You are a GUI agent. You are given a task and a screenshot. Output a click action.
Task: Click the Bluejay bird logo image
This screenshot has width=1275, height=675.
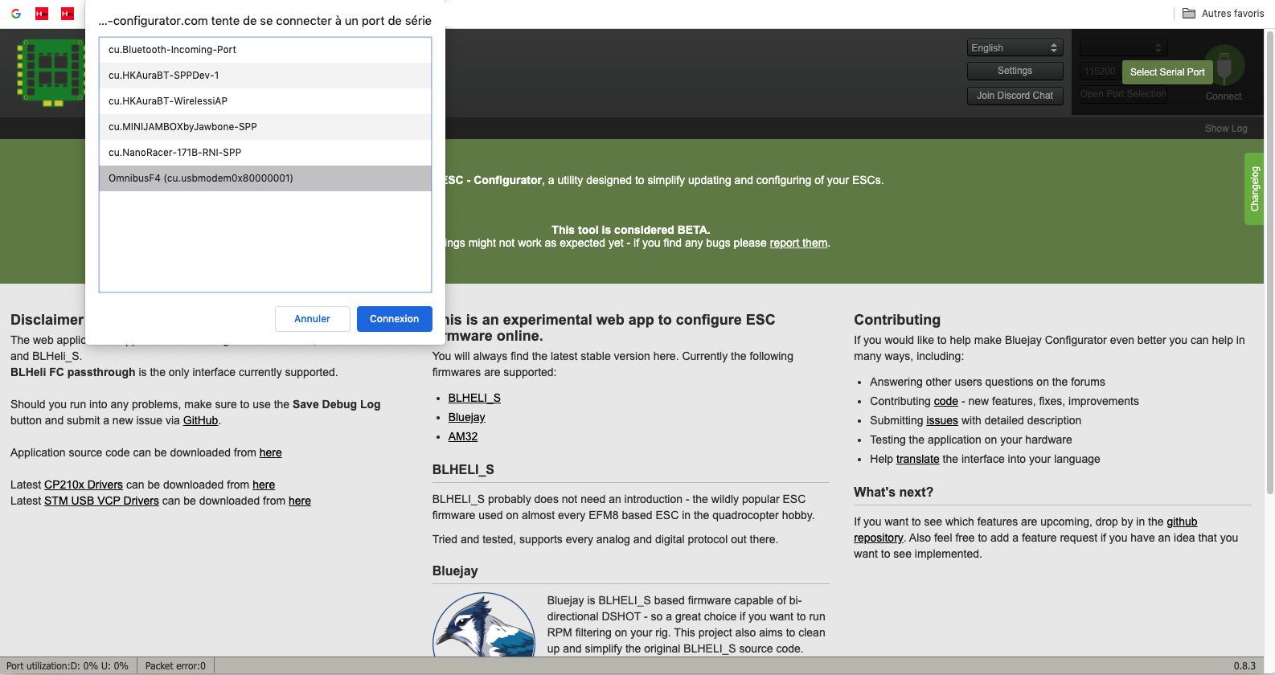484,624
